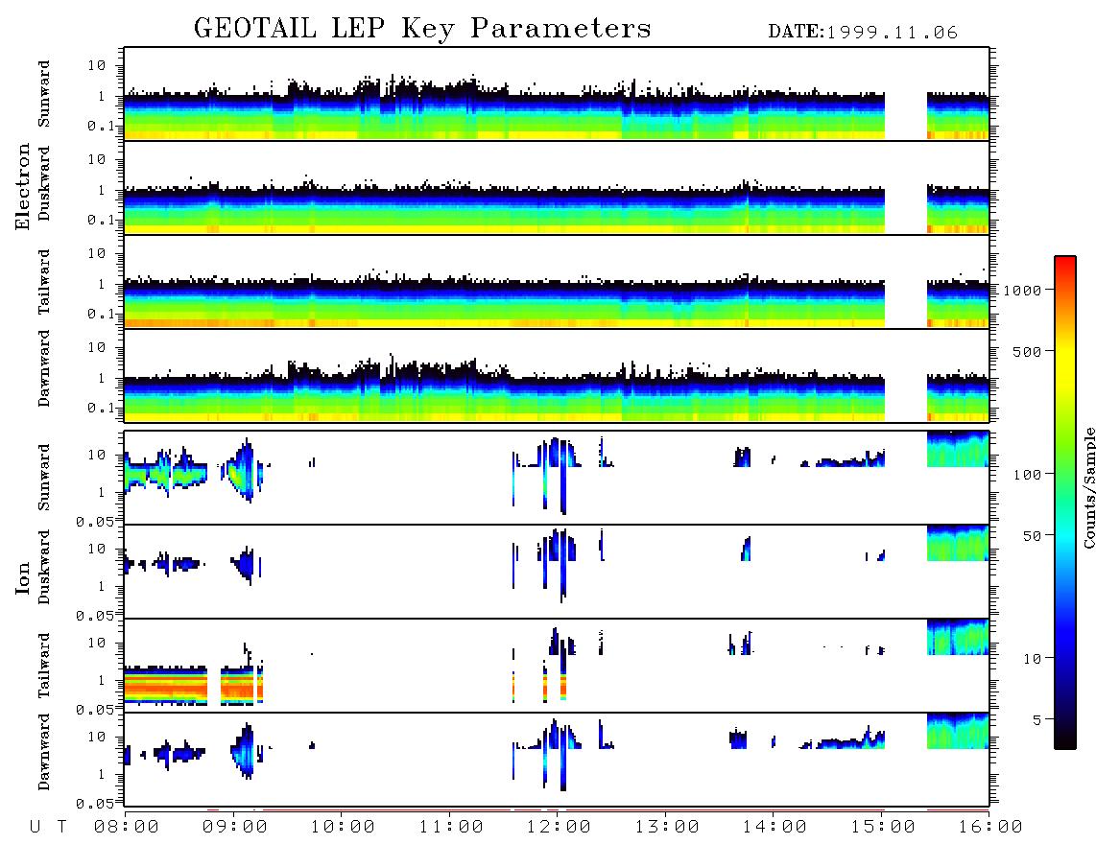Click the orange-red band in Ion Tailward panel
The width and height of the screenshot is (1096, 844).
(x=166, y=689)
